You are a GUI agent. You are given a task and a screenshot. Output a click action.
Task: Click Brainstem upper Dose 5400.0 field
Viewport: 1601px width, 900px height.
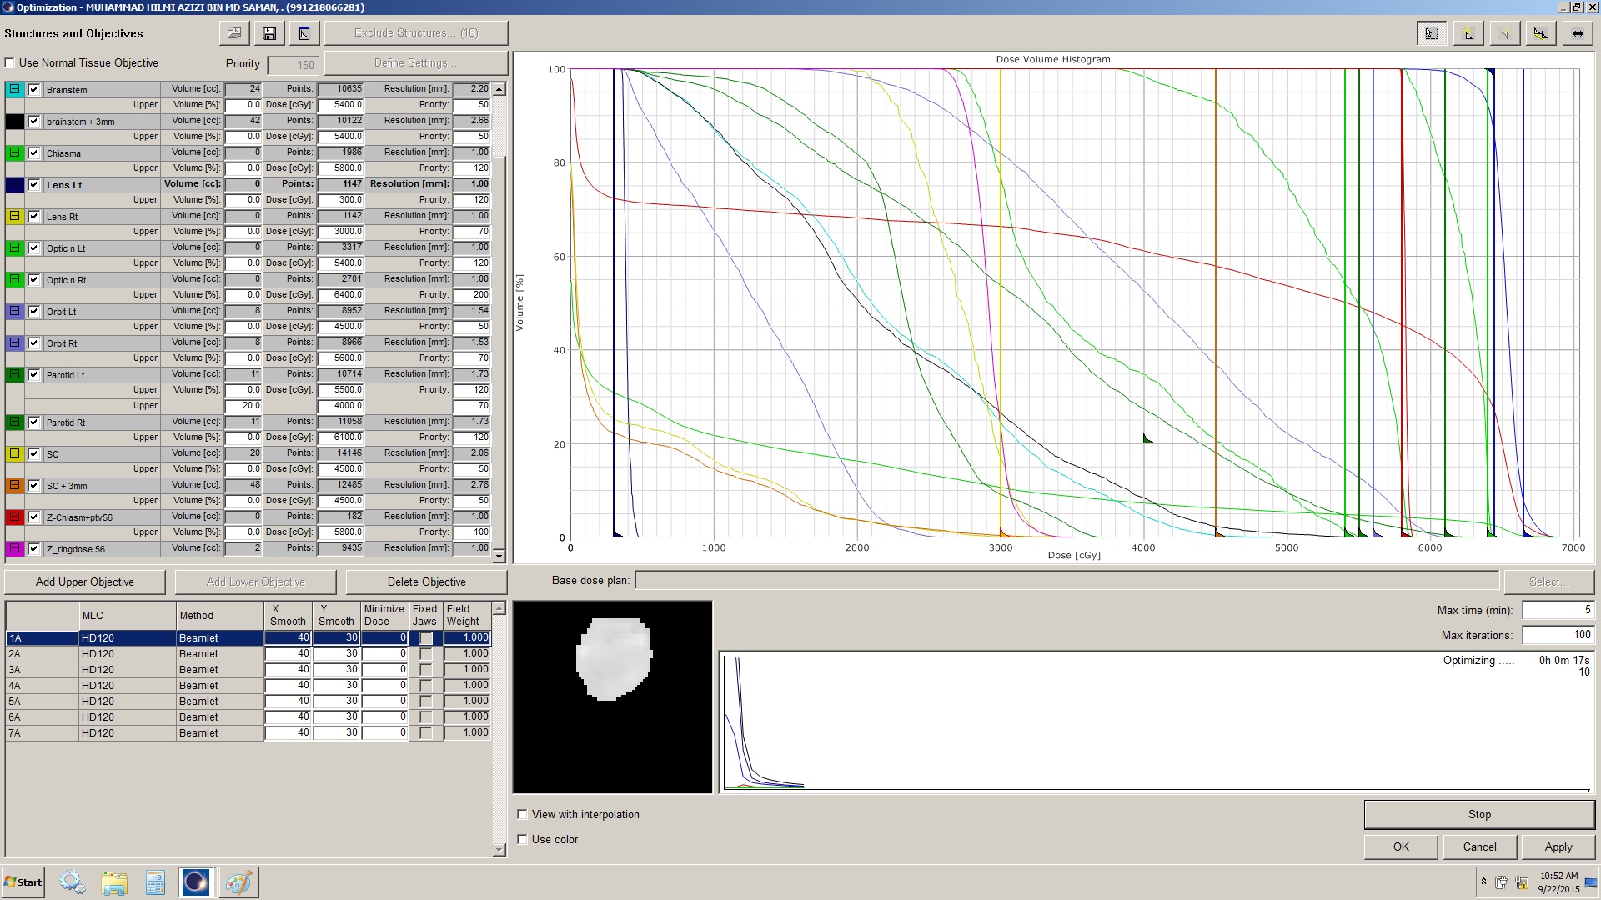coord(339,105)
